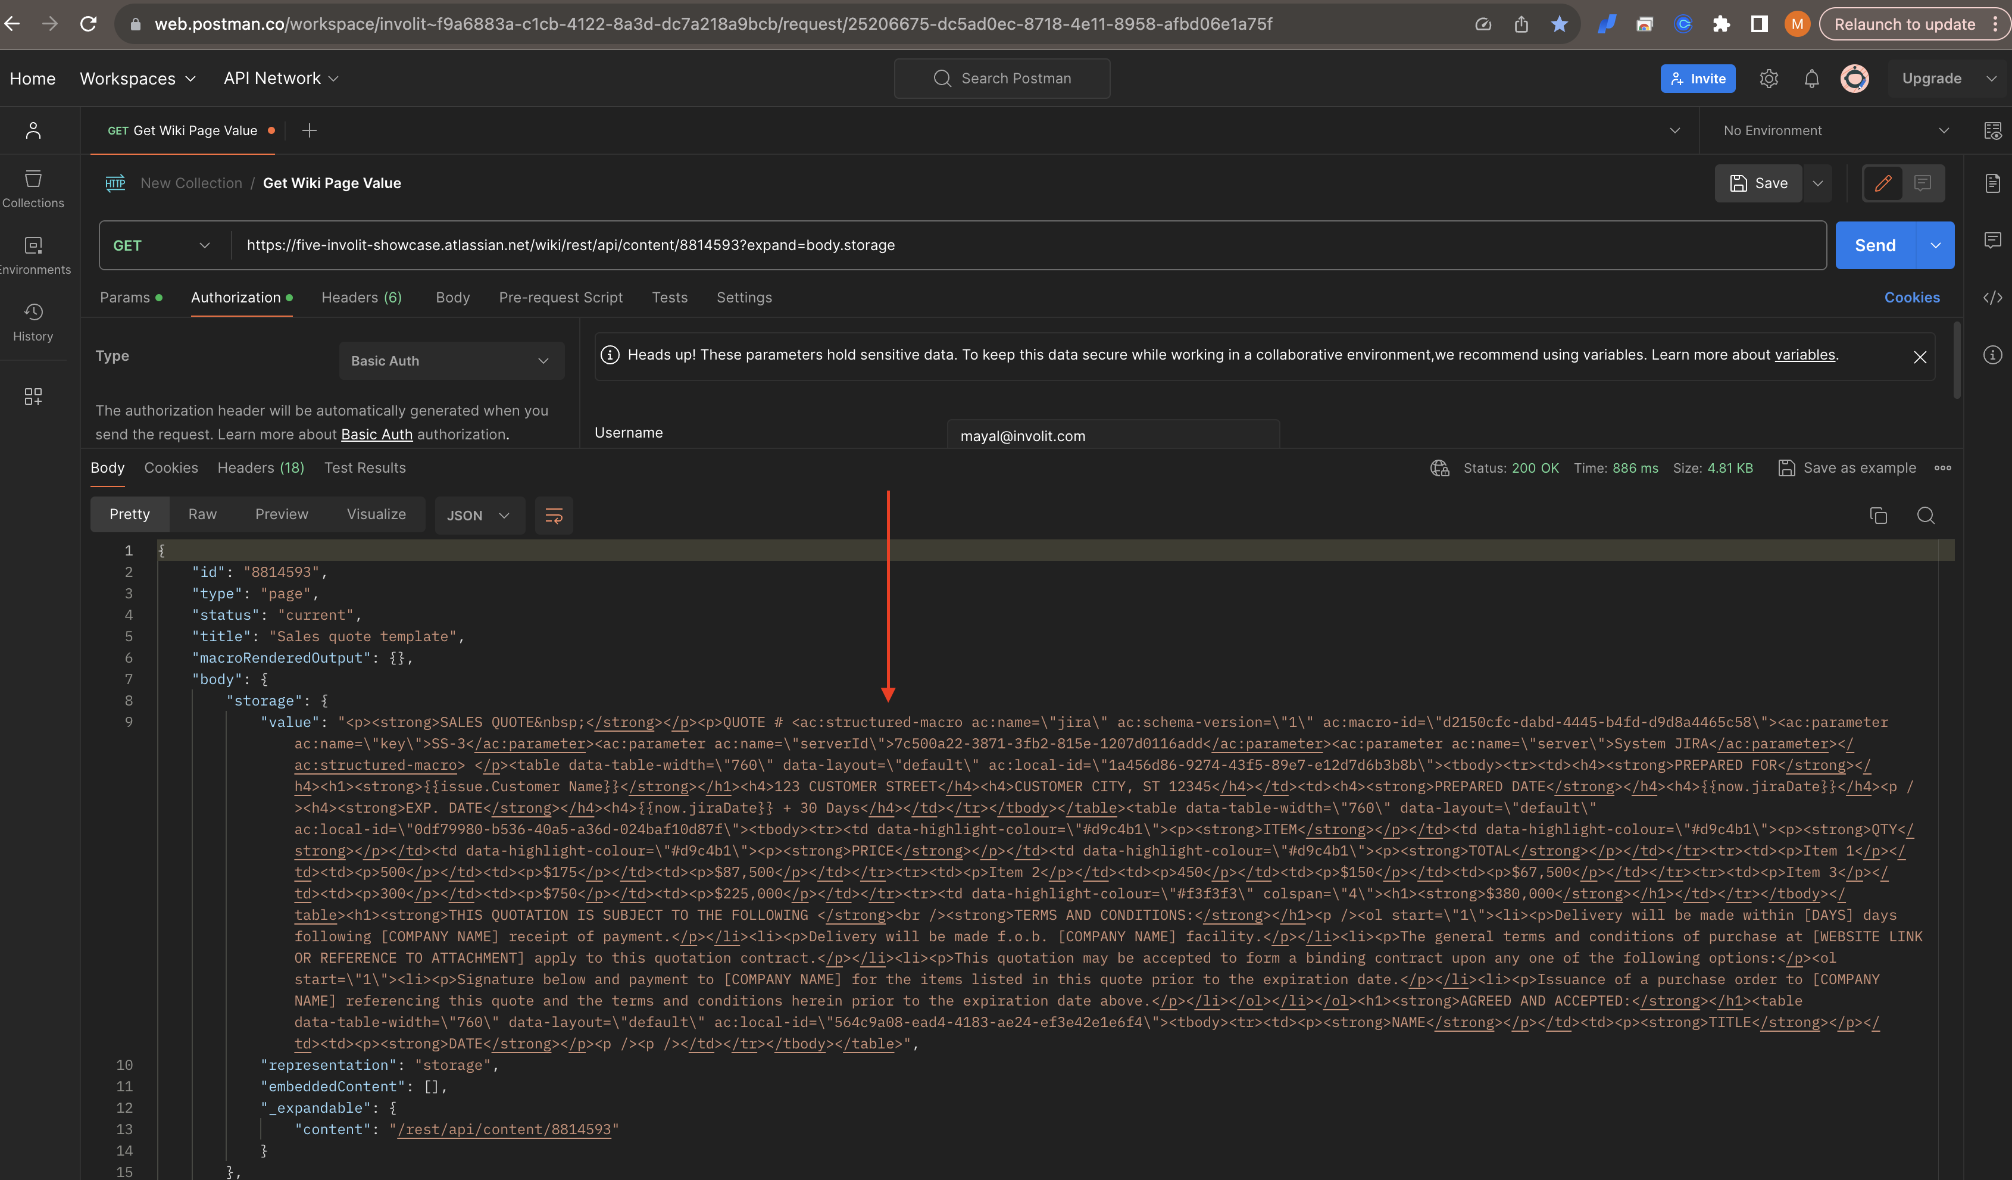This screenshot has height=1180, width=2012.
Task: Click the network globe icon beside Status
Action: pyautogui.click(x=1439, y=468)
